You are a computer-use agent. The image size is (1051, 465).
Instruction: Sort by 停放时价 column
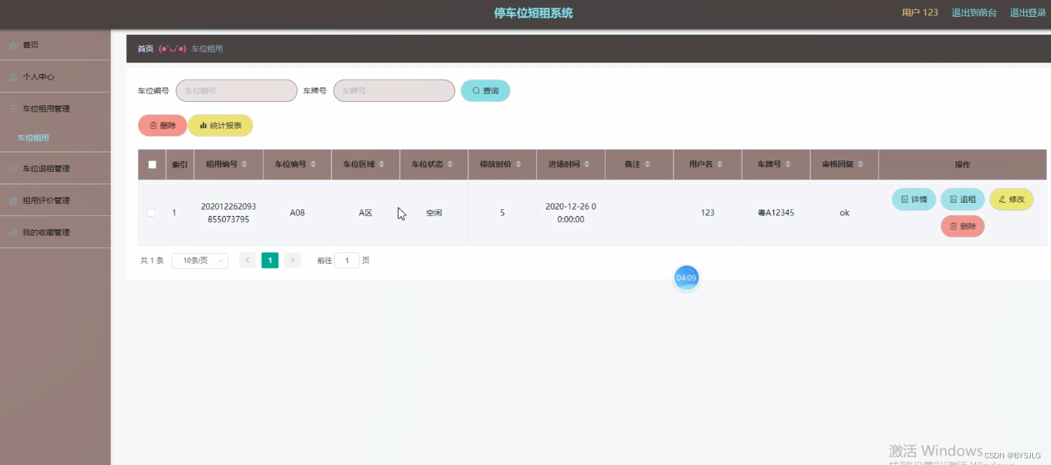click(x=518, y=164)
